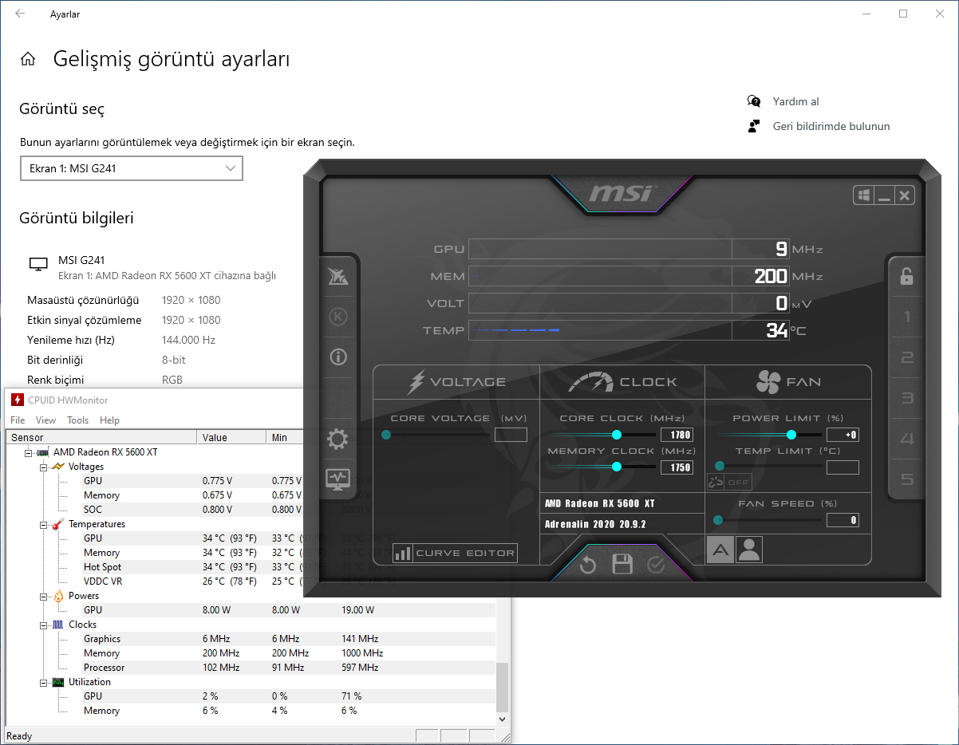Select Afterburner profile slot 5
Viewport: 959px width, 745px height.
[906, 479]
